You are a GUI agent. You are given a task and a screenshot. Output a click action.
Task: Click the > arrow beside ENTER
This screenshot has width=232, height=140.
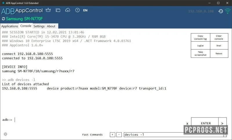click(222, 123)
